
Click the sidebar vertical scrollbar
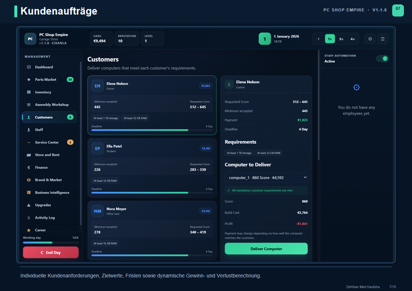click(x=81, y=143)
